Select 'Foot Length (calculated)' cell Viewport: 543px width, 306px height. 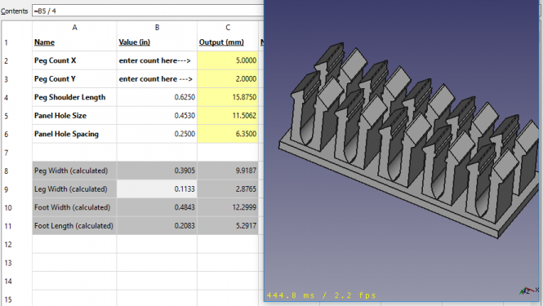pos(74,226)
